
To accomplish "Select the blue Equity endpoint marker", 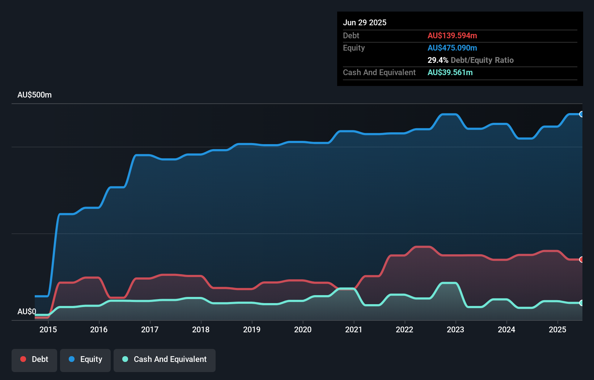I will tap(581, 114).
